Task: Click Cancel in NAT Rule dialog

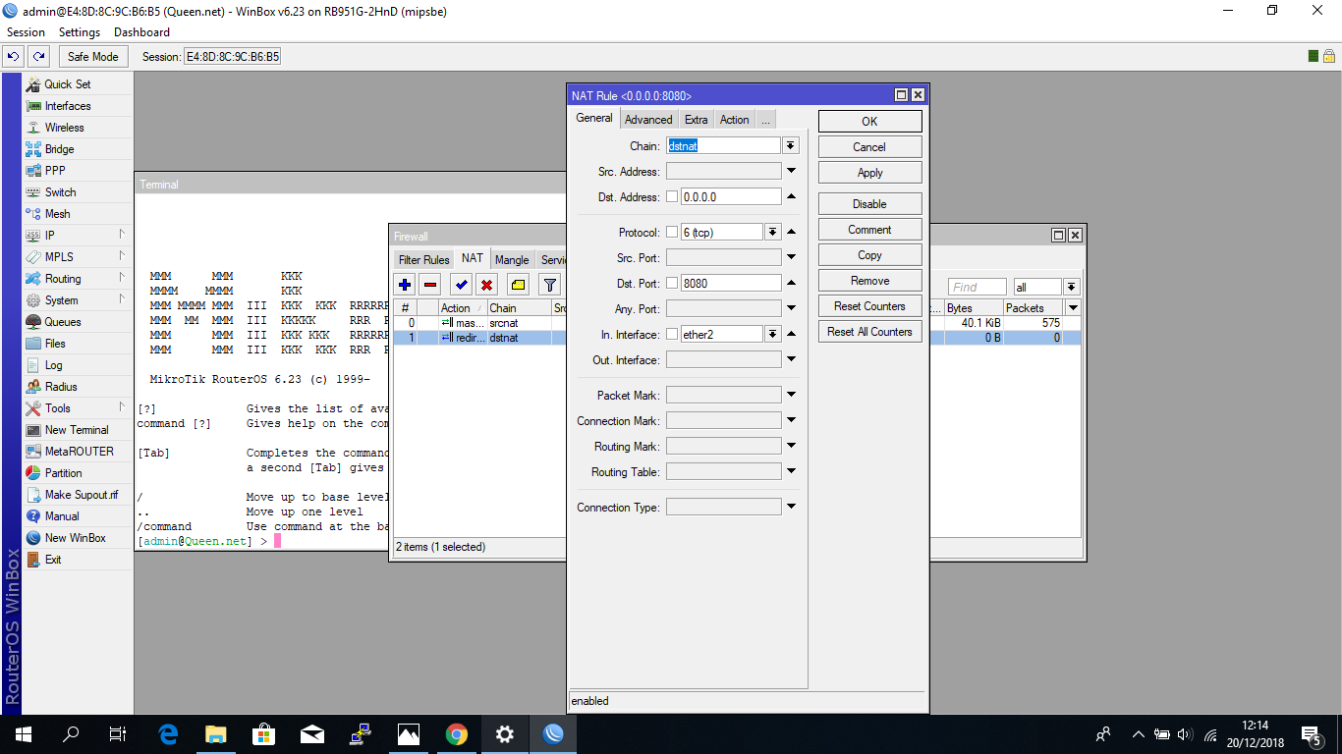Action: [x=869, y=147]
